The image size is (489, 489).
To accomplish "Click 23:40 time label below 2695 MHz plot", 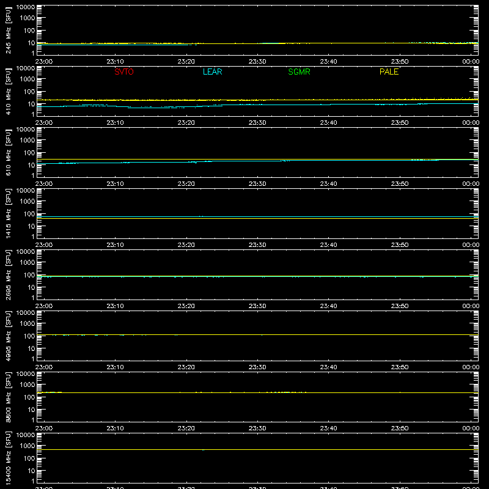I will click(328, 306).
